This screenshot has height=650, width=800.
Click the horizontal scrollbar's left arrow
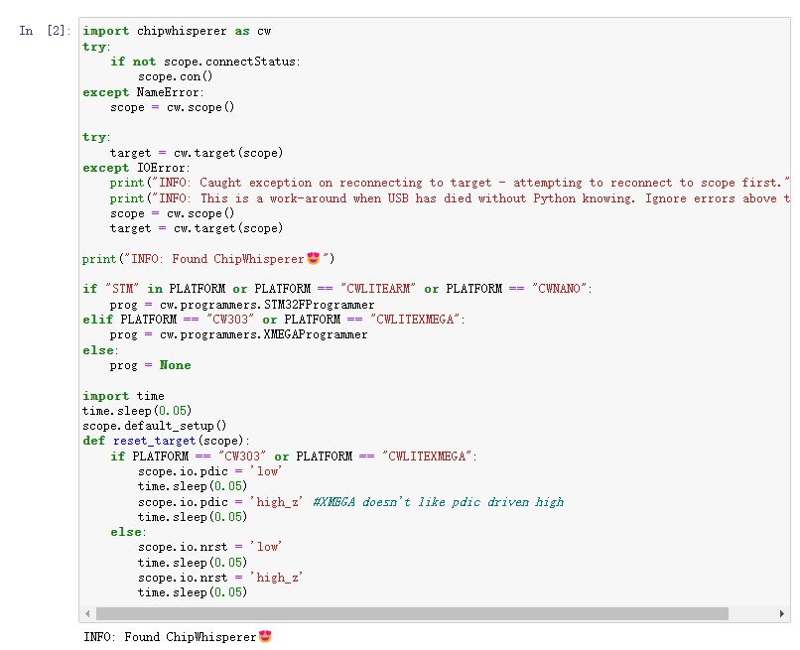tap(87, 614)
